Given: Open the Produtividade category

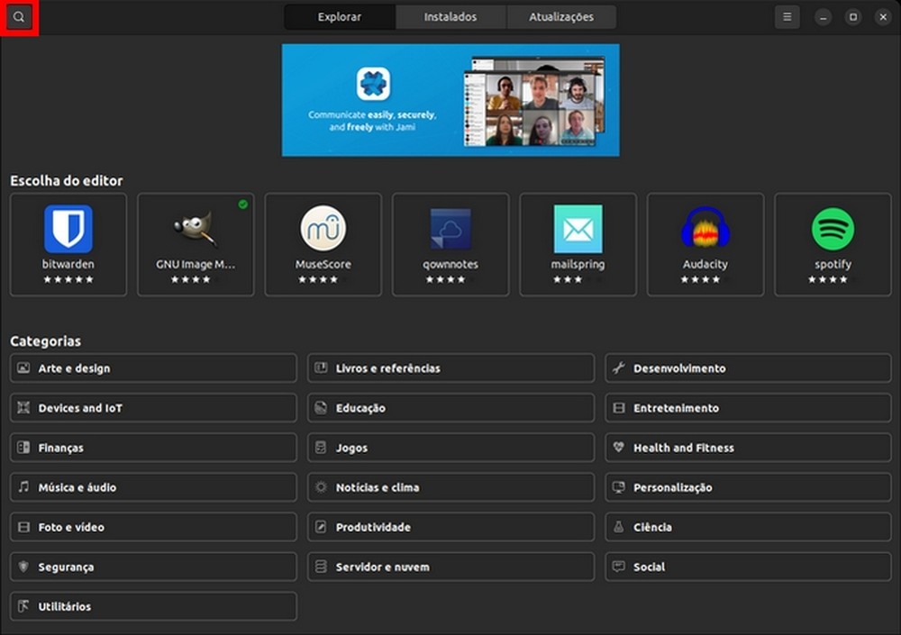Looking at the screenshot, I should (x=450, y=527).
